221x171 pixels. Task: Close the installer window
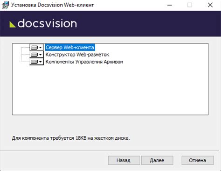[x=210, y=5]
